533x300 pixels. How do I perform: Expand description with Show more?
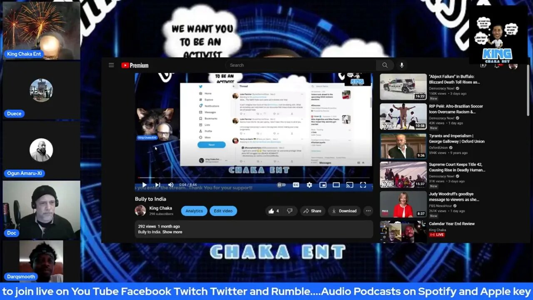click(x=172, y=232)
